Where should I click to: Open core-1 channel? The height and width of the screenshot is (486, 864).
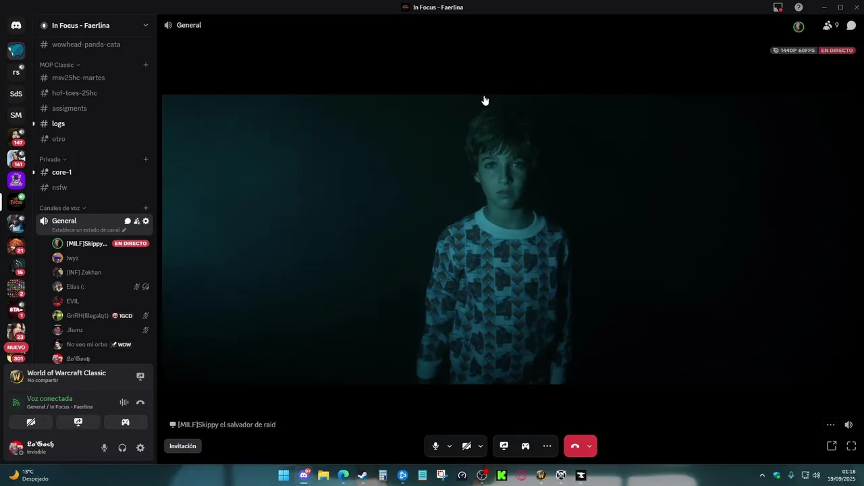pos(94,172)
